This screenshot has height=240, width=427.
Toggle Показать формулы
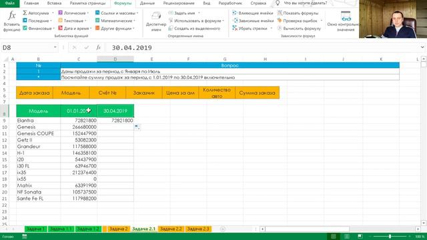coord(298,13)
